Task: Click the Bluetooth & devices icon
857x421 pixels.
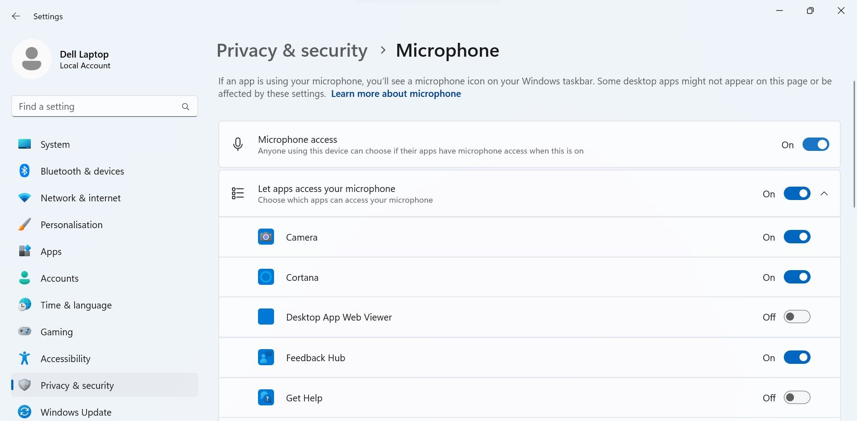Action: click(x=25, y=171)
